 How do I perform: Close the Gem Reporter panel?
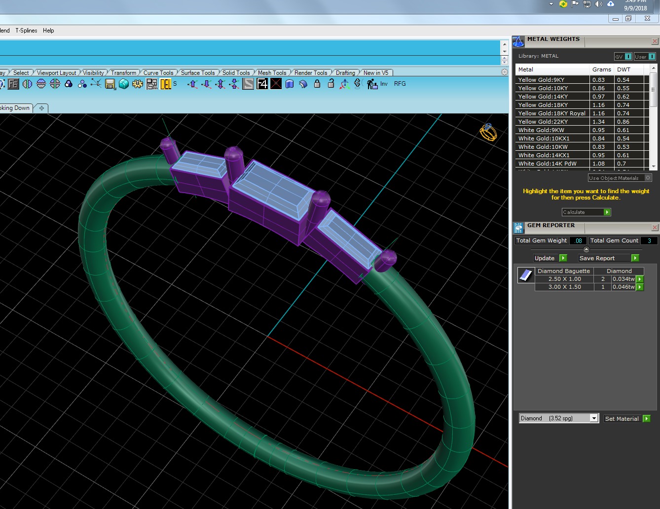(655, 228)
